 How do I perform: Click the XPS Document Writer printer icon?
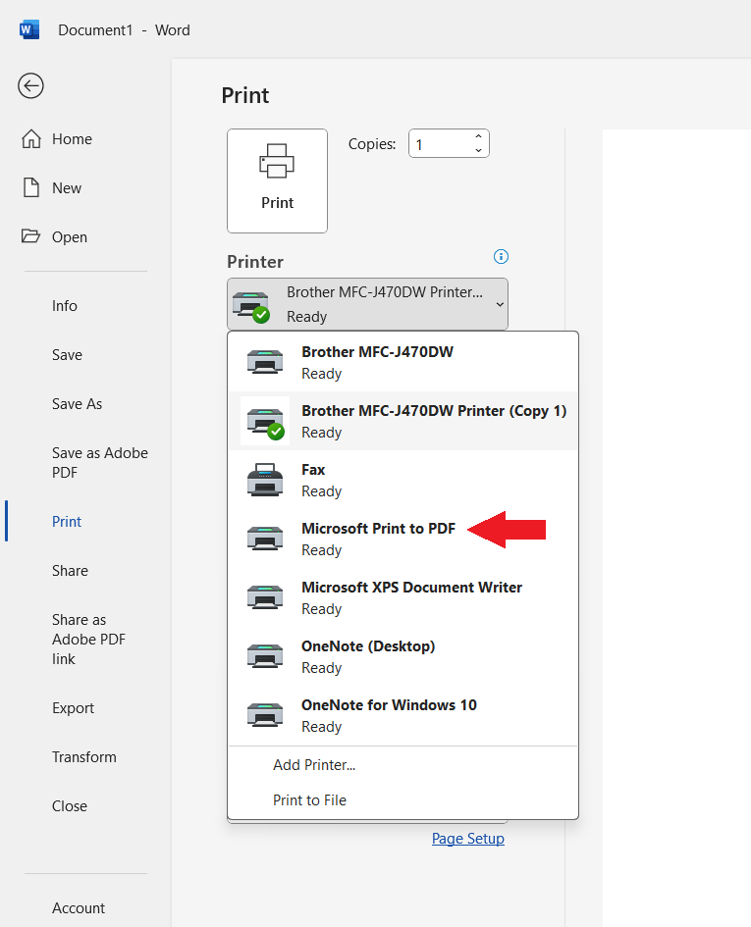[264, 597]
